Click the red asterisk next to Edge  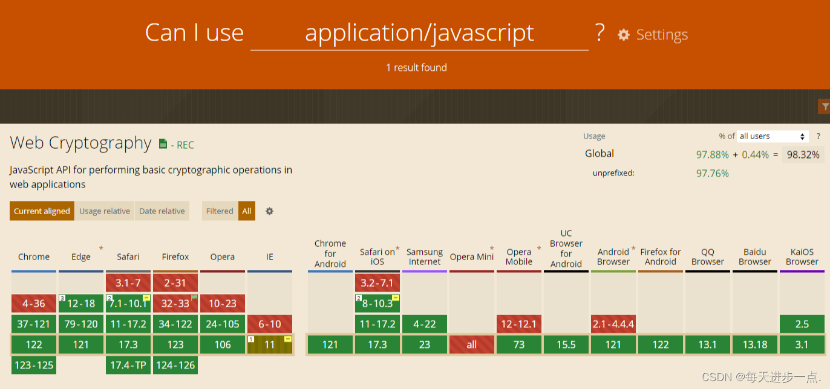click(101, 249)
